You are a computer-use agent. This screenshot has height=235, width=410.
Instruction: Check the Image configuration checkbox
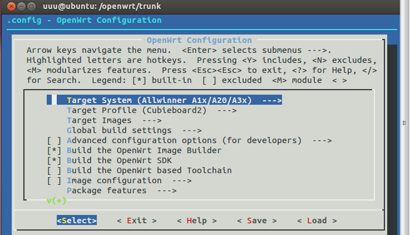(54, 180)
